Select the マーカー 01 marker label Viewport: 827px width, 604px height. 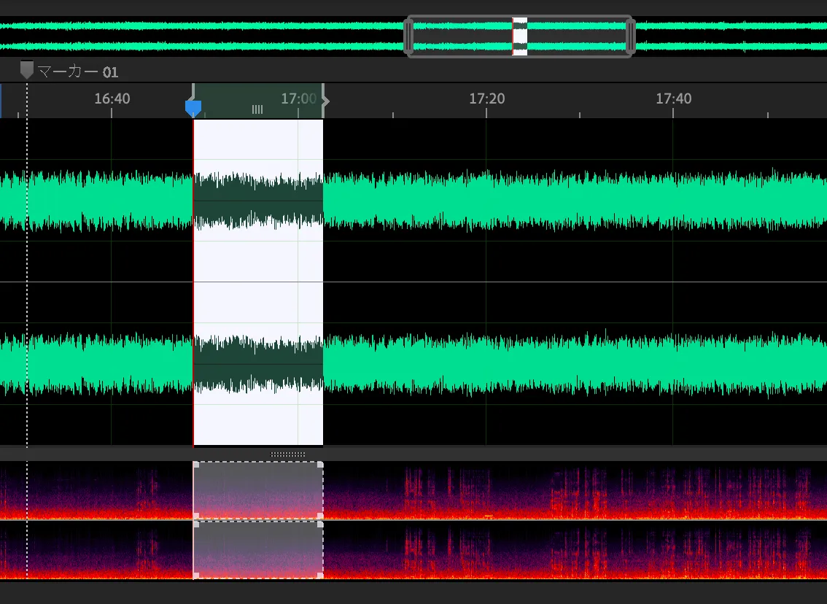78,72
